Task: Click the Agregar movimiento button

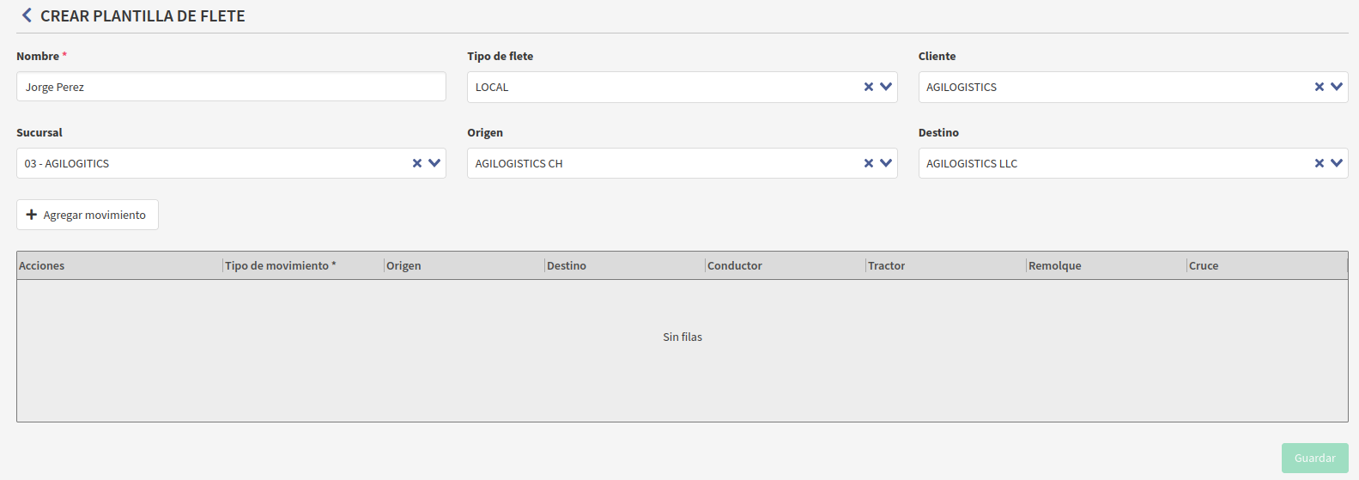Action: pyautogui.click(x=88, y=215)
